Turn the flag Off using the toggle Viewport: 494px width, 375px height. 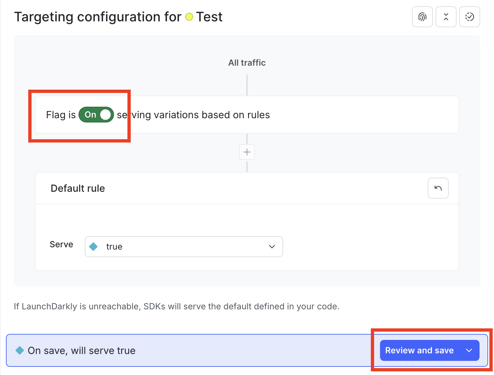click(x=96, y=115)
